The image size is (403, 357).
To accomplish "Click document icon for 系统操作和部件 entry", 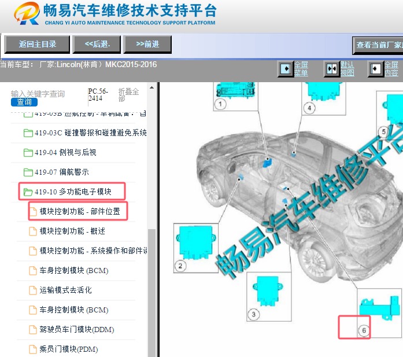I will click(33, 251).
